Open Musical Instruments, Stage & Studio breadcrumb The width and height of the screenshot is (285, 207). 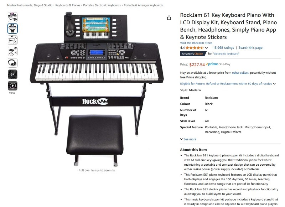click(30, 5)
